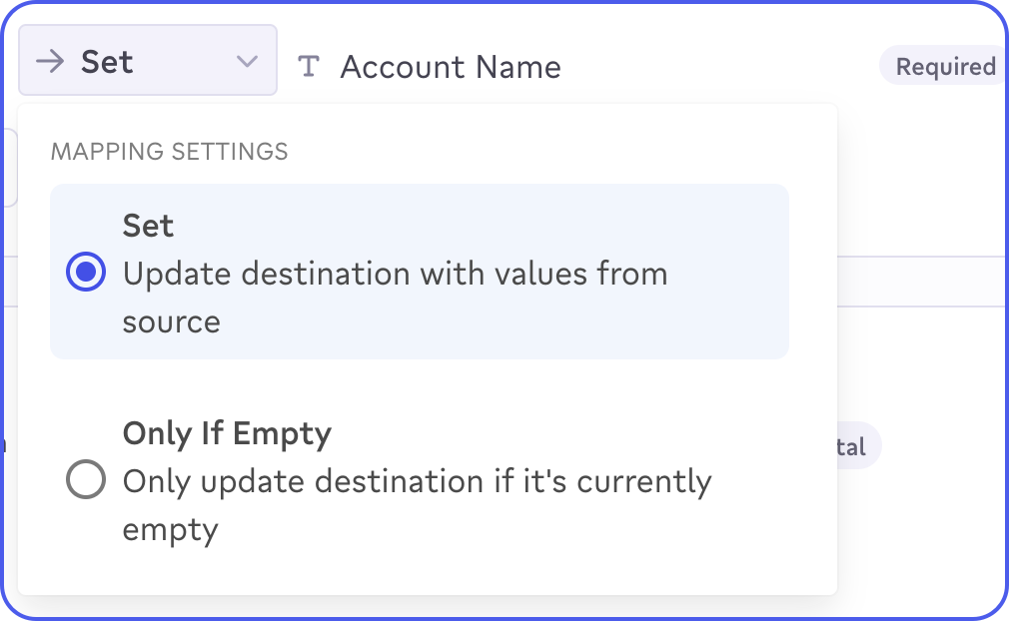Viewport: 1009px width, 621px height.
Task: Click "Only update destination if it's currently" text
Action: click(x=417, y=481)
